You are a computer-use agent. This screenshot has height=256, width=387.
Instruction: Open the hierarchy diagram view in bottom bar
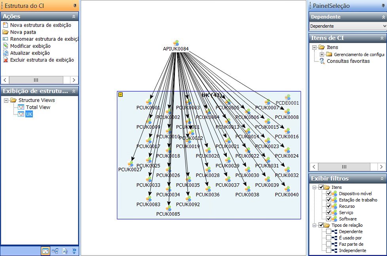click(55, 251)
